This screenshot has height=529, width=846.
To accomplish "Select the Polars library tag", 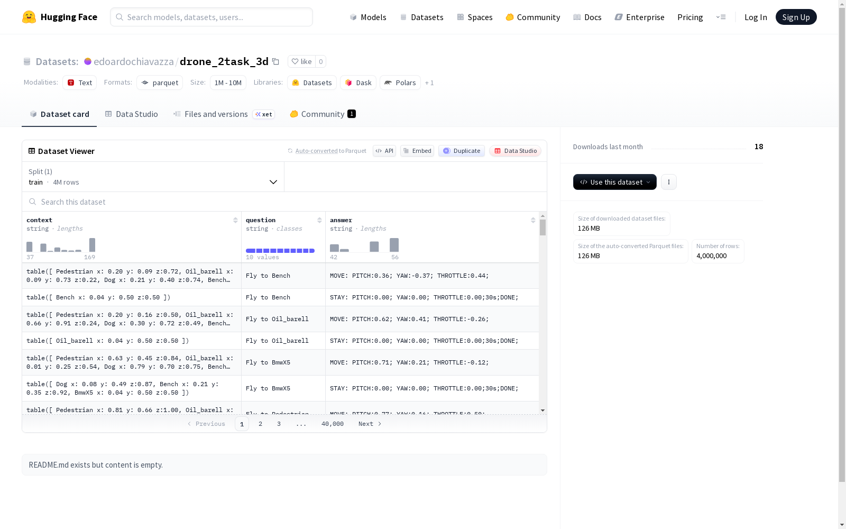I will point(400,83).
